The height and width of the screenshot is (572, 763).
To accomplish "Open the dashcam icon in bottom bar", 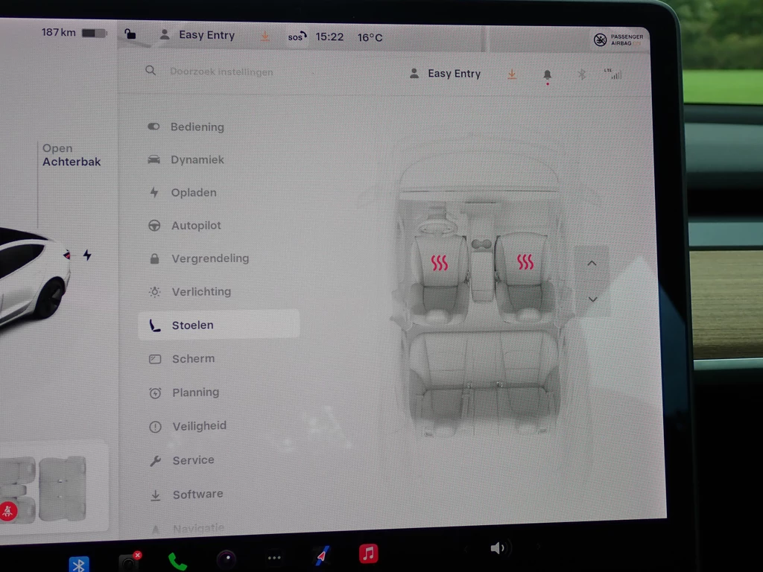I will (x=130, y=562).
